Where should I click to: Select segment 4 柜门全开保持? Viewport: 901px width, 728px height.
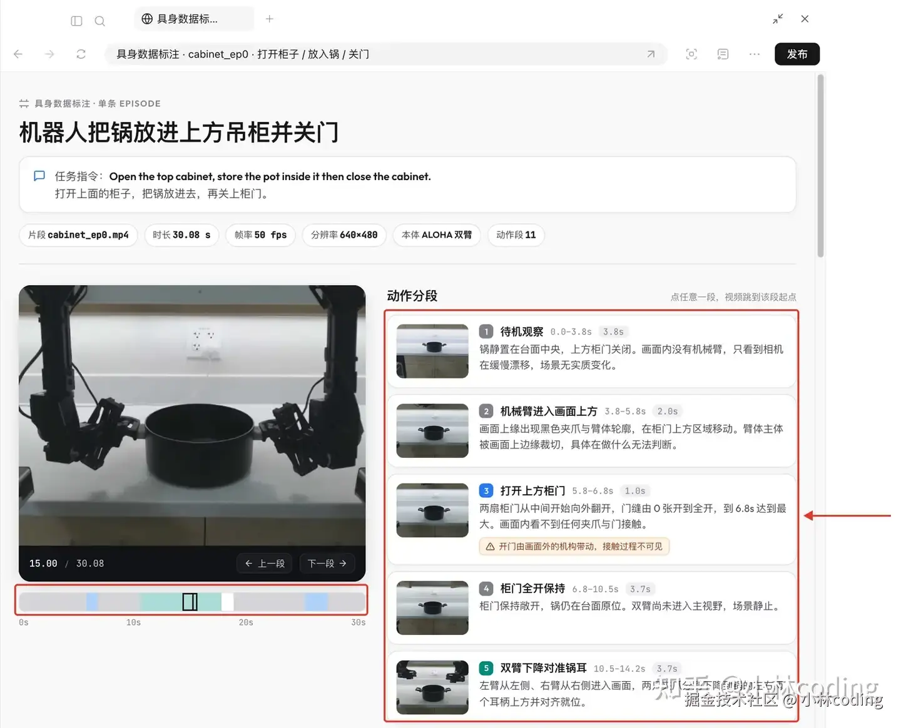(x=591, y=608)
